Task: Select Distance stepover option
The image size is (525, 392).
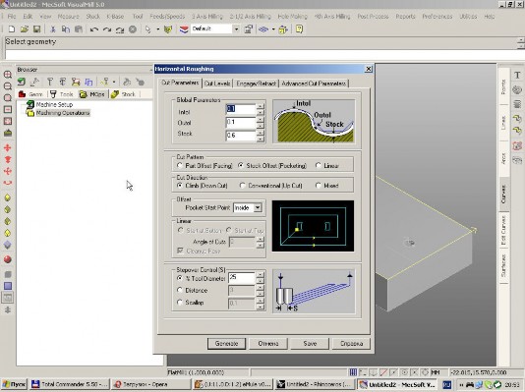Action: (x=192, y=291)
